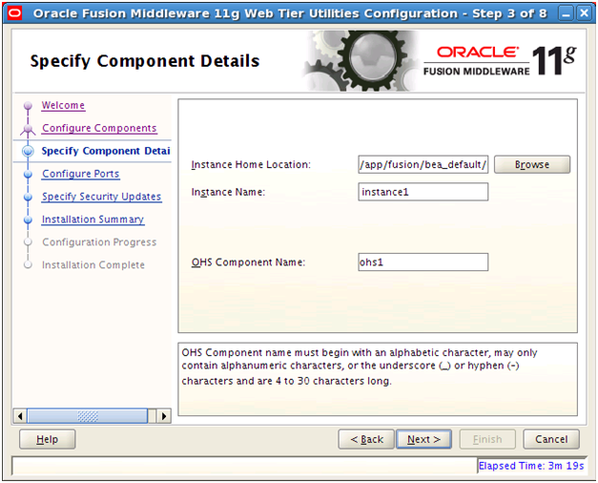Click the Instance Home Location field
This screenshot has width=598, height=483.
click(423, 164)
